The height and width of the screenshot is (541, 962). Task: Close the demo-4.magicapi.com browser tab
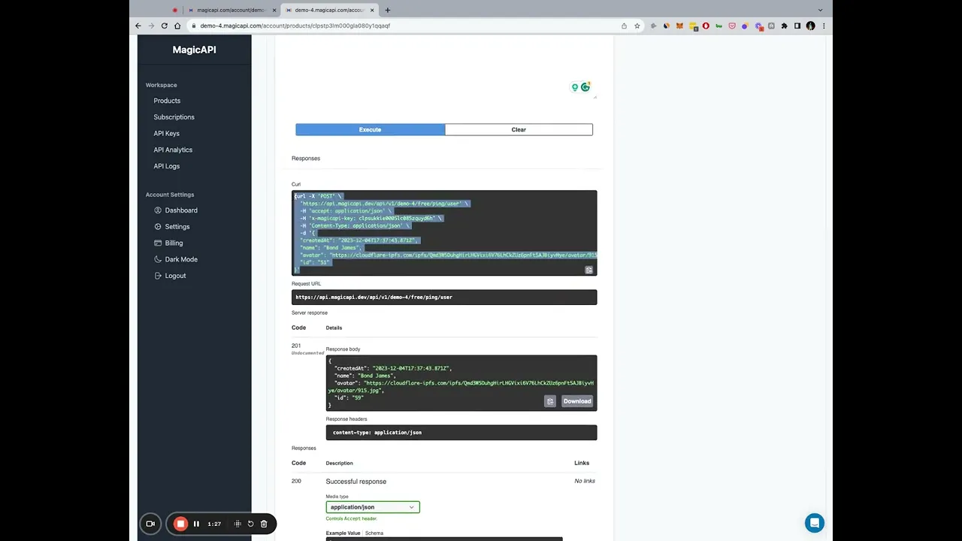372,11
